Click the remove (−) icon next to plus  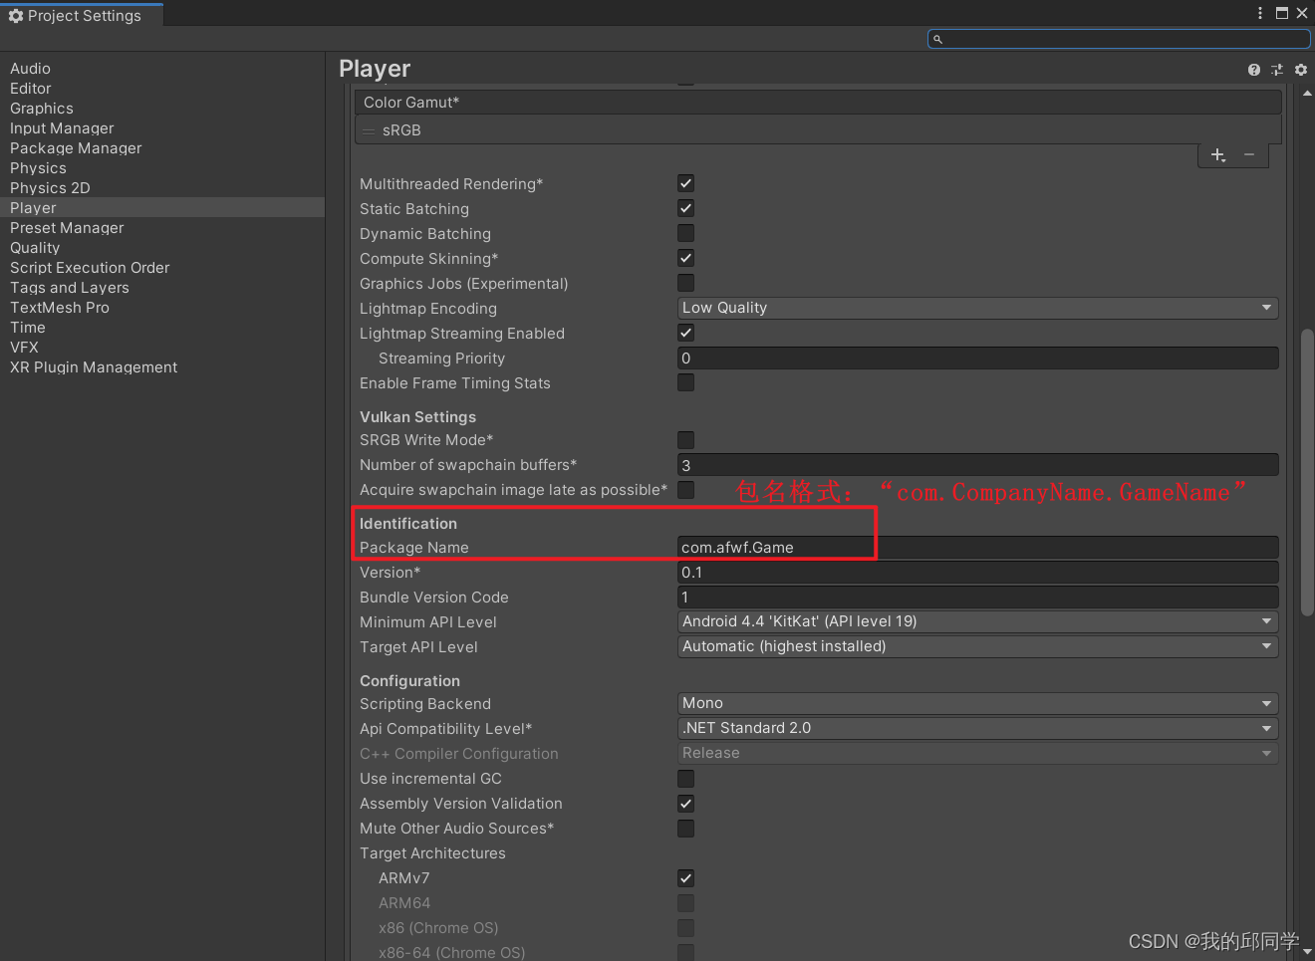tap(1249, 155)
